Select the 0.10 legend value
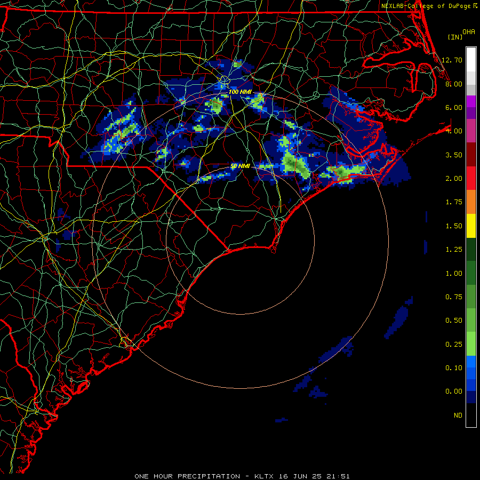This screenshot has height=480, width=480. [x=454, y=368]
